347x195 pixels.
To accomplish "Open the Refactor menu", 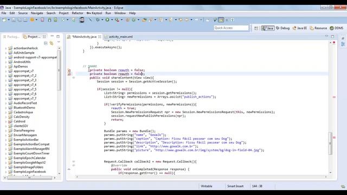I will tap(78, 13).
